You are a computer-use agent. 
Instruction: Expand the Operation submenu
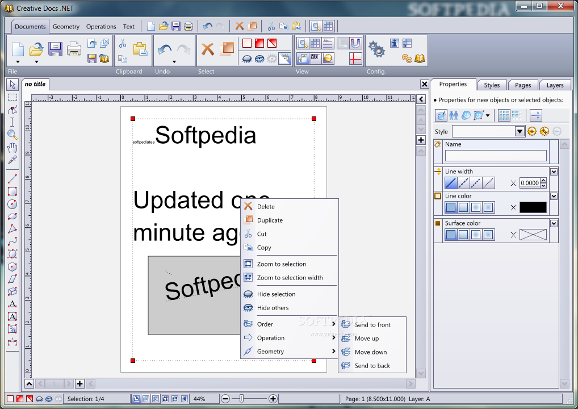290,338
